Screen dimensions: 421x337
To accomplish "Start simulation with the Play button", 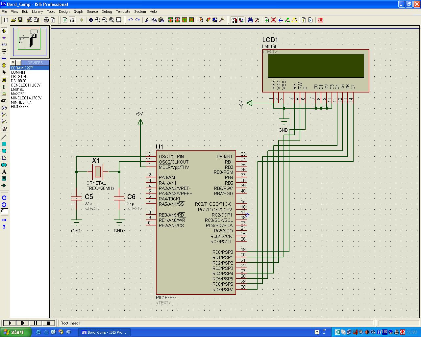I will [10, 323].
